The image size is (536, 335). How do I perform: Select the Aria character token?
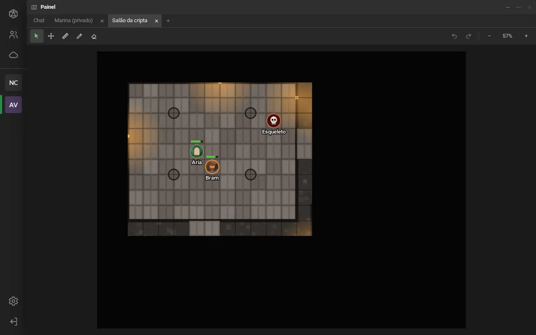[x=197, y=151]
